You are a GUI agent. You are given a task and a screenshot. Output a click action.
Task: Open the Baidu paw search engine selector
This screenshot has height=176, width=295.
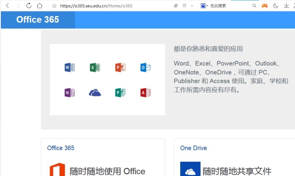point(204,6)
